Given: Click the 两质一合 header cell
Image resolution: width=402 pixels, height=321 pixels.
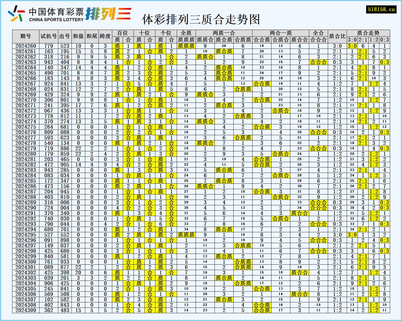Looking at the screenshot, I should [224, 33].
